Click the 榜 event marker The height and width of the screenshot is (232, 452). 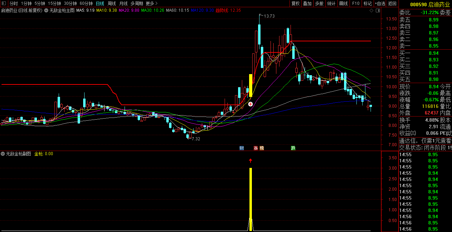[262, 148]
